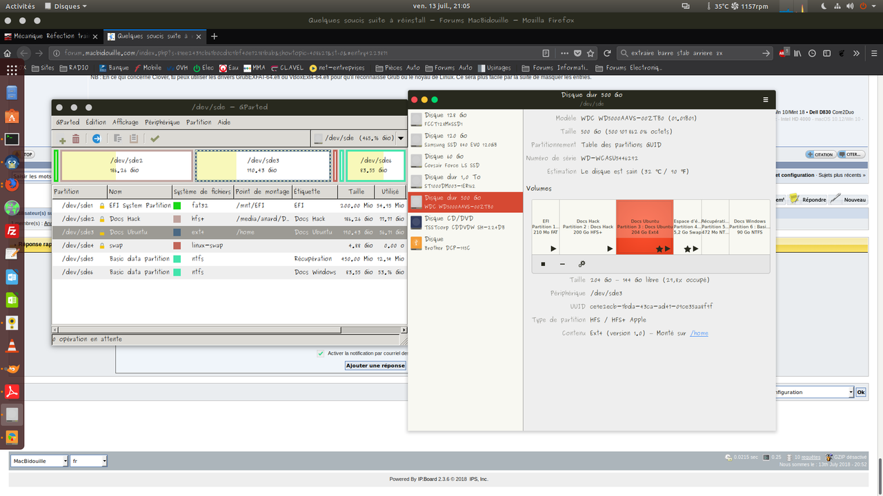Image resolution: width=883 pixels, height=496 pixels.
Task: Click Activités in top bar
Action: [x=21, y=6]
